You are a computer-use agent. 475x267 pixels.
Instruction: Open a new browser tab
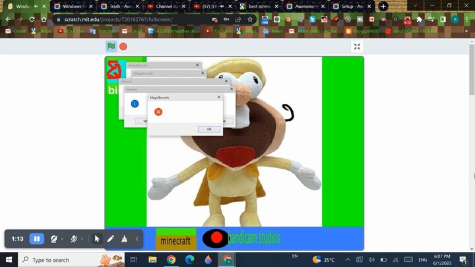(383, 7)
